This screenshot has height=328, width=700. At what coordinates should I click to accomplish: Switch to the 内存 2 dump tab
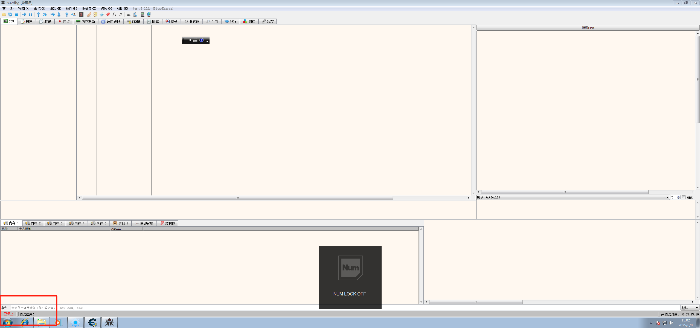pyautogui.click(x=33, y=223)
